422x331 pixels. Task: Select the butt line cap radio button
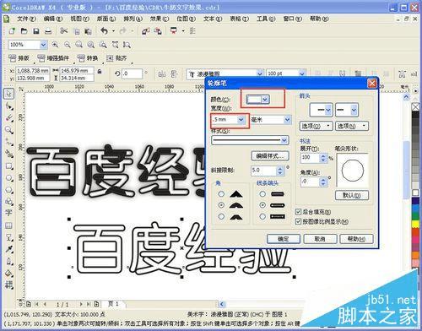pyautogui.click(x=262, y=194)
